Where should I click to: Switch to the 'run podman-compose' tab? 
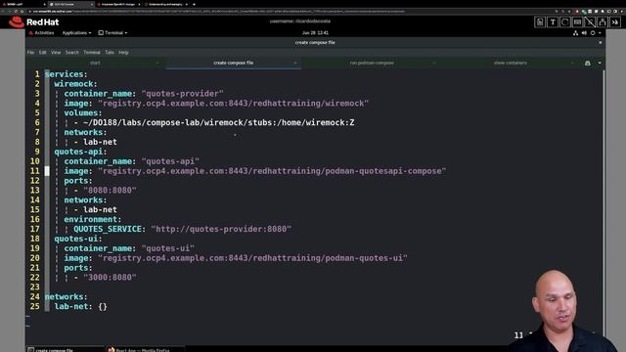click(x=372, y=63)
